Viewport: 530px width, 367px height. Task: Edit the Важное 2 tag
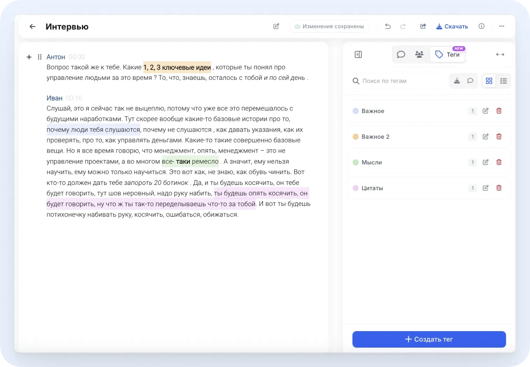[x=486, y=137]
